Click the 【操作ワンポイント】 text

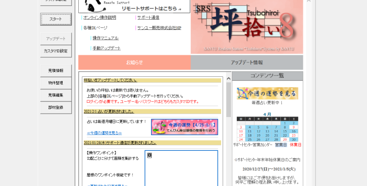(x=102, y=153)
